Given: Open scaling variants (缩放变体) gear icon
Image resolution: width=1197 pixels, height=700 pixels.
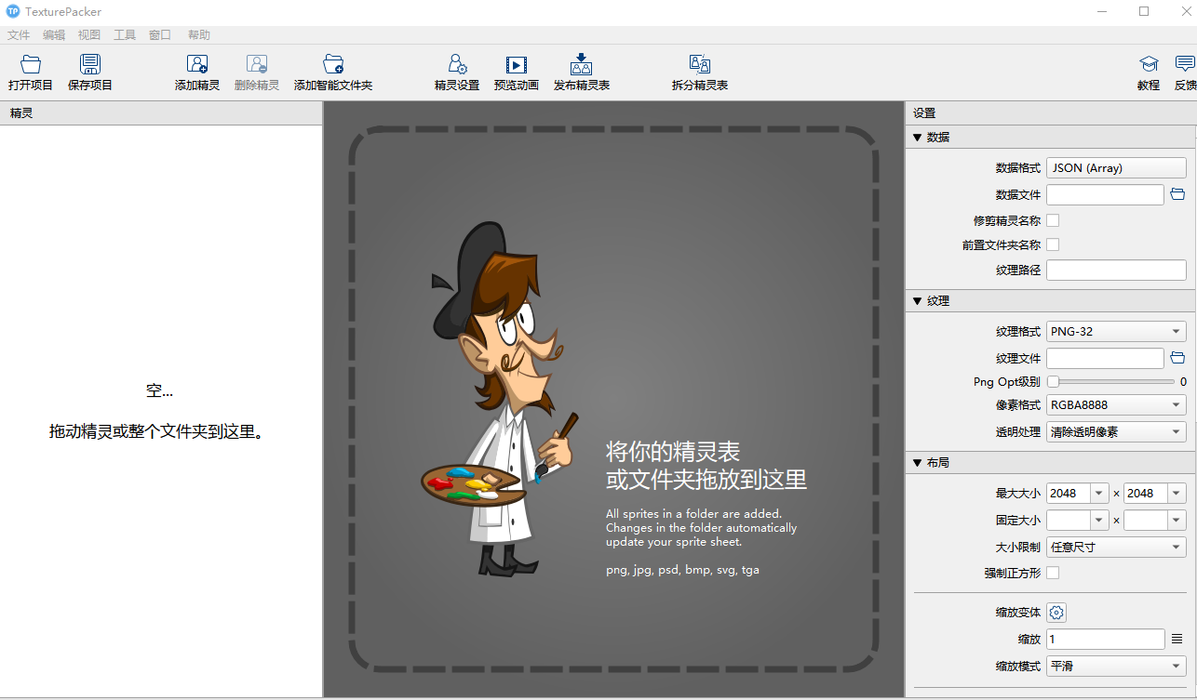Looking at the screenshot, I should click(1056, 613).
